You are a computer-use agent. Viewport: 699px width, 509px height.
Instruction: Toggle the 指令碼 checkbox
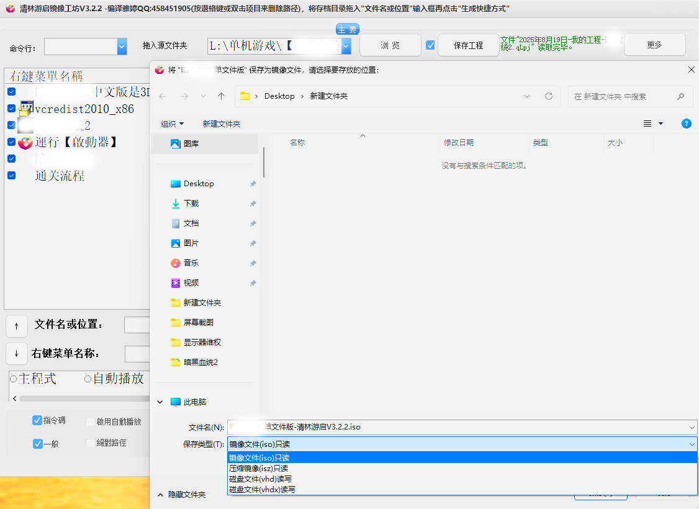coord(37,420)
